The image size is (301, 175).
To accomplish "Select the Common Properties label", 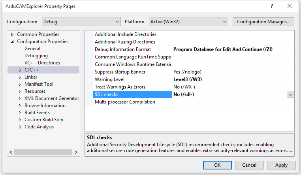I will pos(38,34).
